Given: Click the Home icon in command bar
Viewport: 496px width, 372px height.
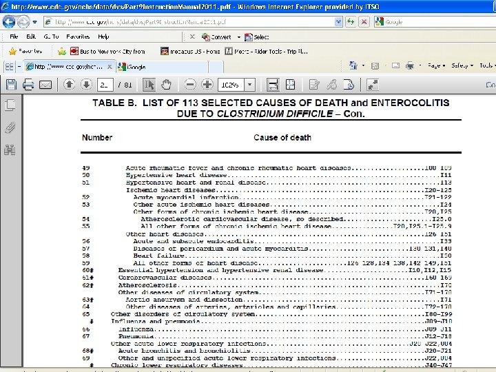Looking at the screenshot, I should click(353, 65).
